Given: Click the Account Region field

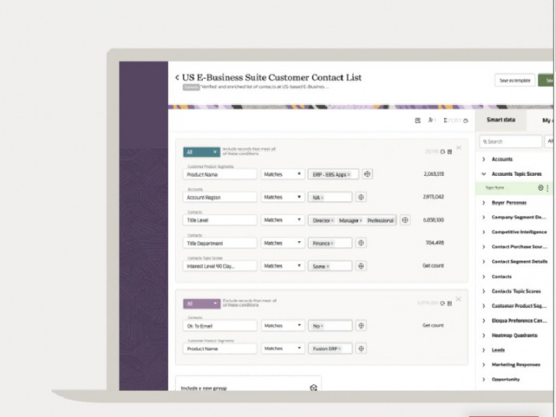Looking at the screenshot, I should coord(220,198).
